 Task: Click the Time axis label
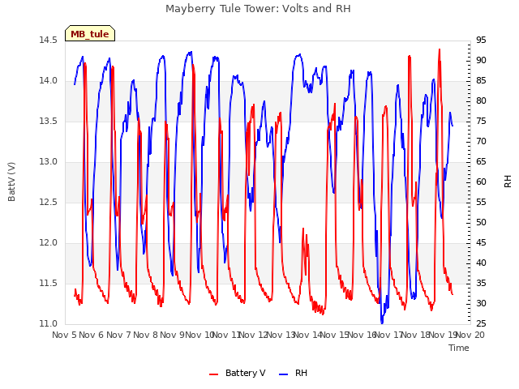tap(459, 348)
